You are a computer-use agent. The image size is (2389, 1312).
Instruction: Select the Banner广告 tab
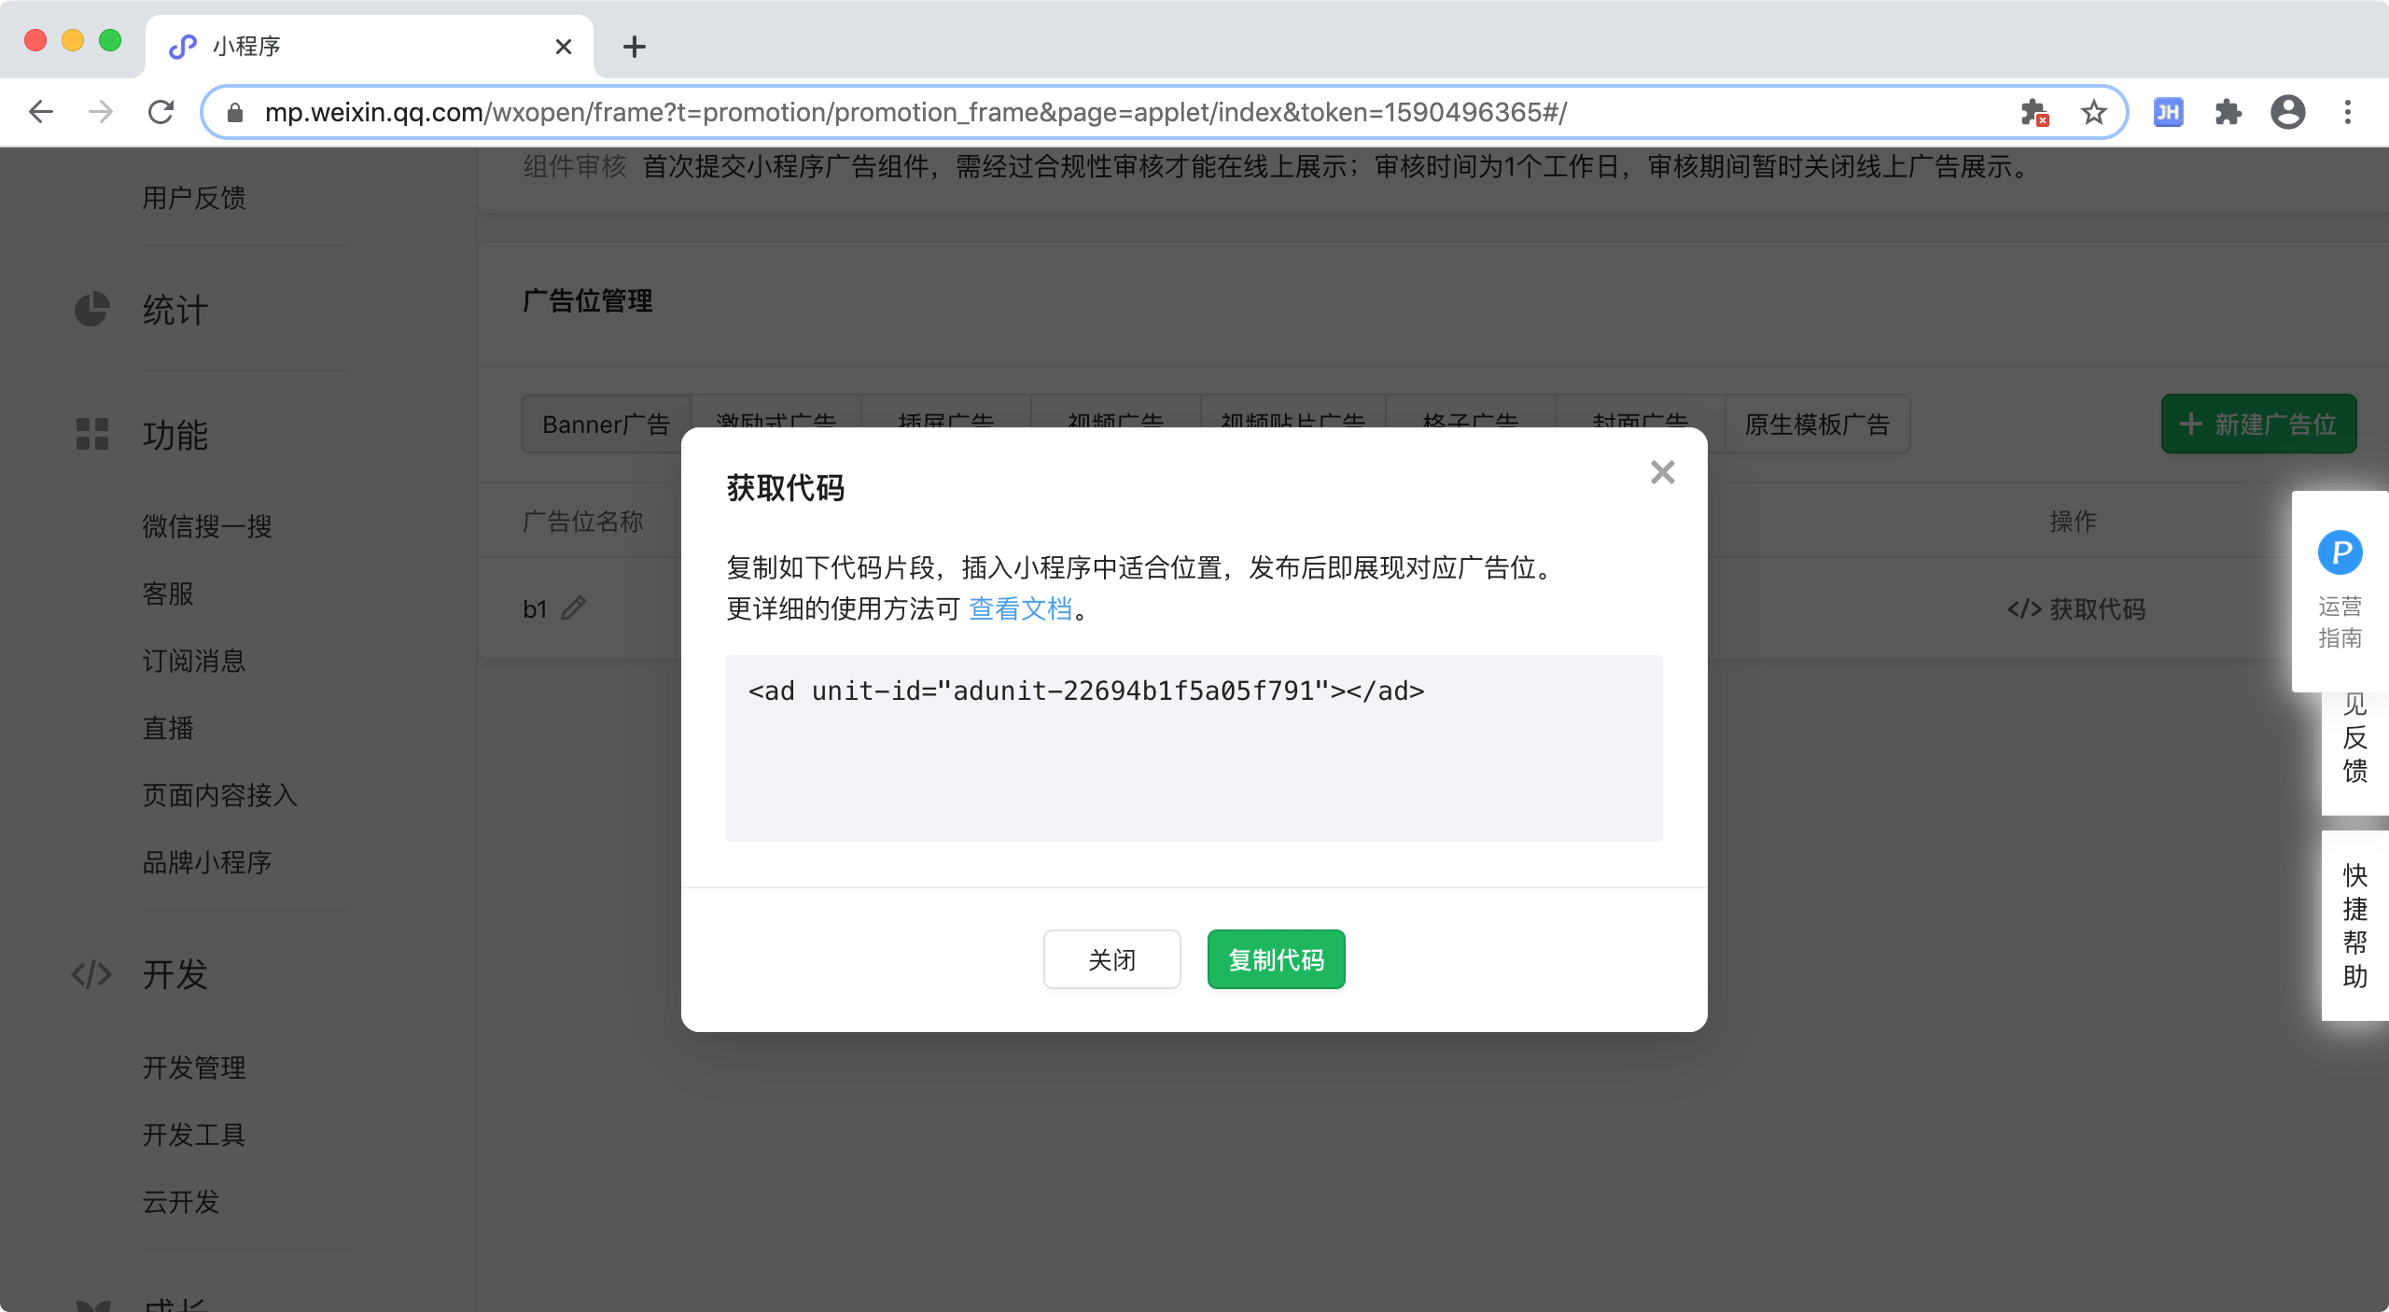[606, 425]
